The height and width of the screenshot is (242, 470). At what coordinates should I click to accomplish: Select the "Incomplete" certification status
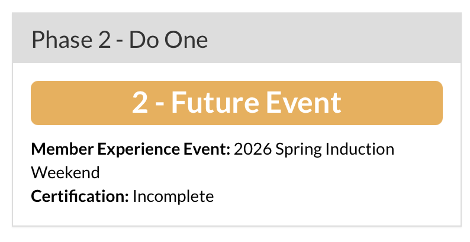[173, 195]
